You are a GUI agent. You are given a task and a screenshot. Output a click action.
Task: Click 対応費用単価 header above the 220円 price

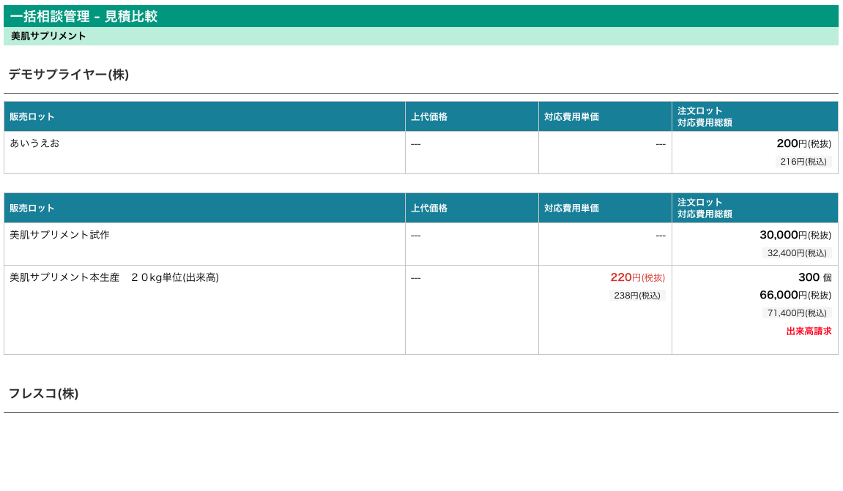[571, 209]
